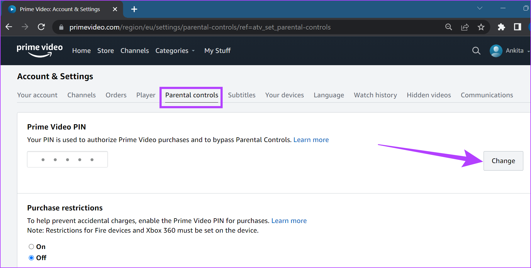Toggle the browser side panel icon
Image resolution: width=531 pixels, height=268 pixels.
(518, 27)
